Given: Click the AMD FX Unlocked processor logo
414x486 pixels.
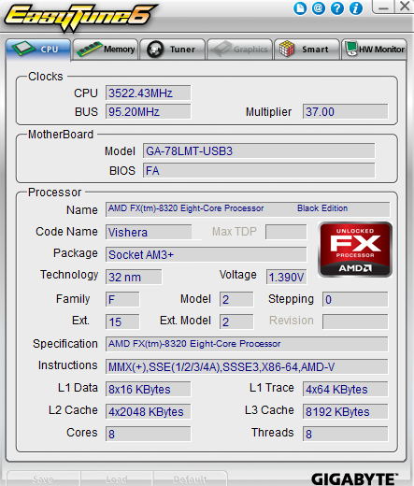Looking at the screenshot, I should coord(355,250).
